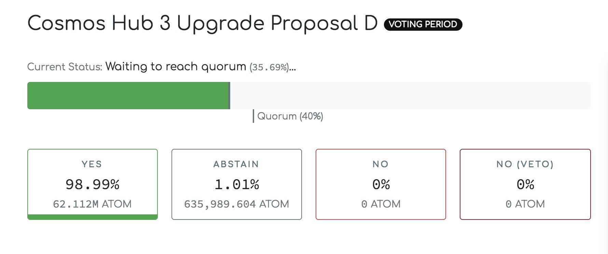Click the 0 ATOM amount in the NO (VETO) card
This screenshot has height=254, width=608.
click(x=525, y=204)
